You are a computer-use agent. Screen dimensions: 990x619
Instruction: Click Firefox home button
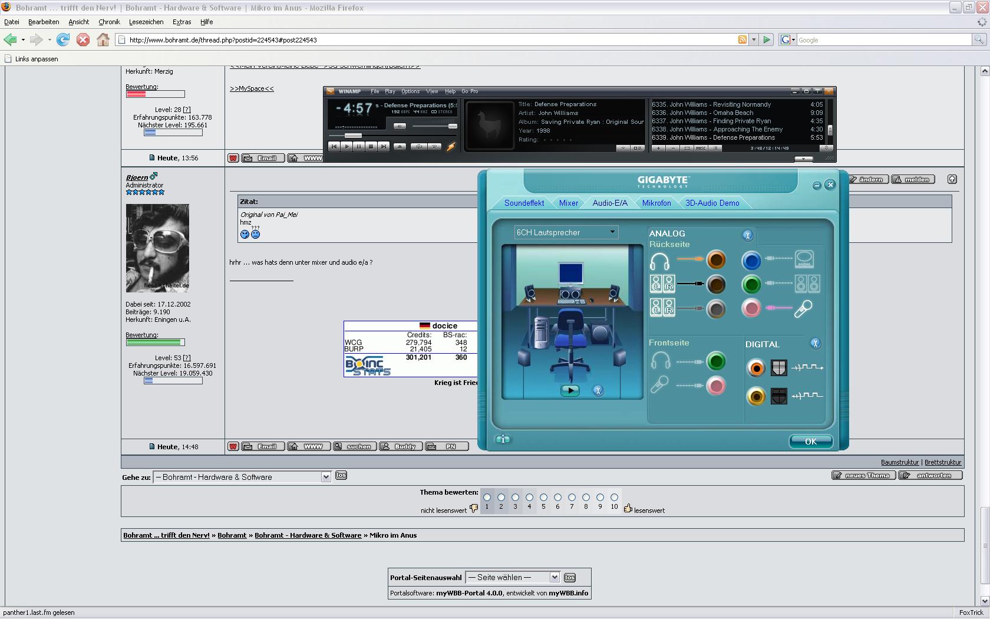click(103, 40)
